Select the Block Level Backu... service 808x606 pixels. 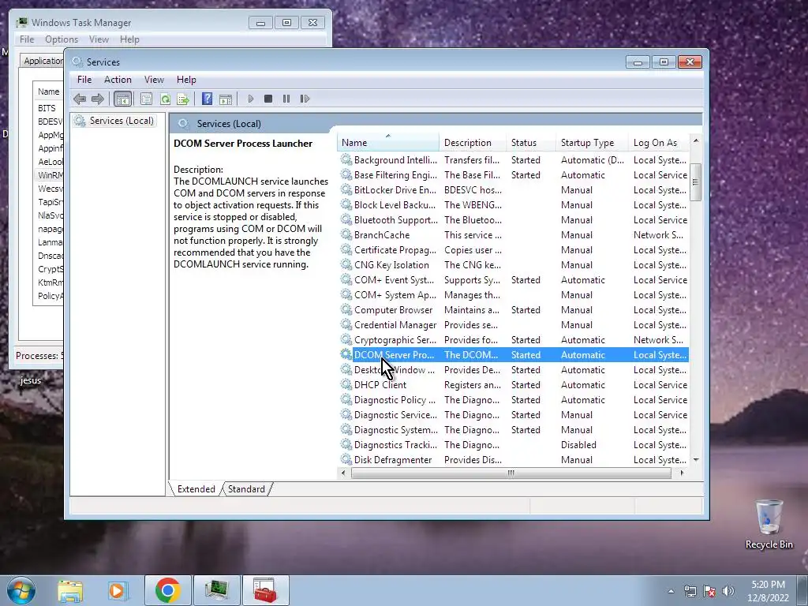[514, 205]
